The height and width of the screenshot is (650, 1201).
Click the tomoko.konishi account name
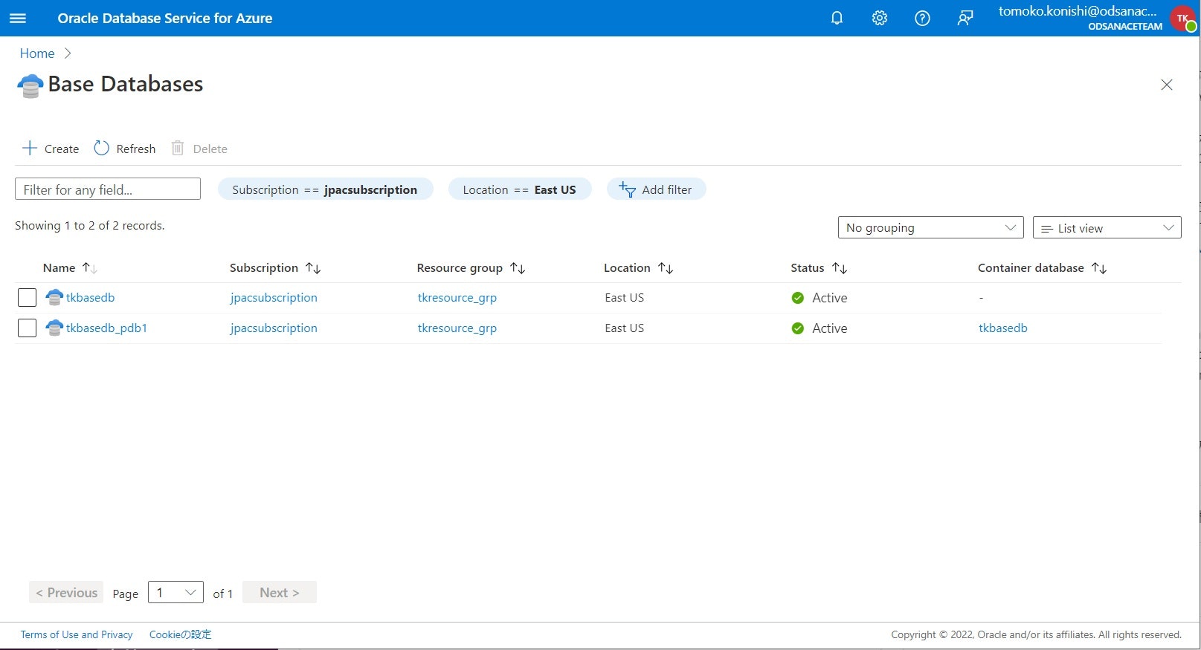pyautogui.click(x=1078, y=11)
